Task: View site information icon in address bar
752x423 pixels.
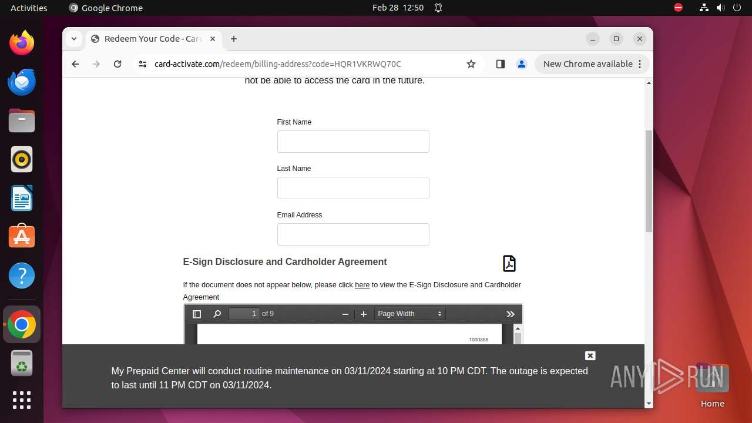Action: [142, 64]
